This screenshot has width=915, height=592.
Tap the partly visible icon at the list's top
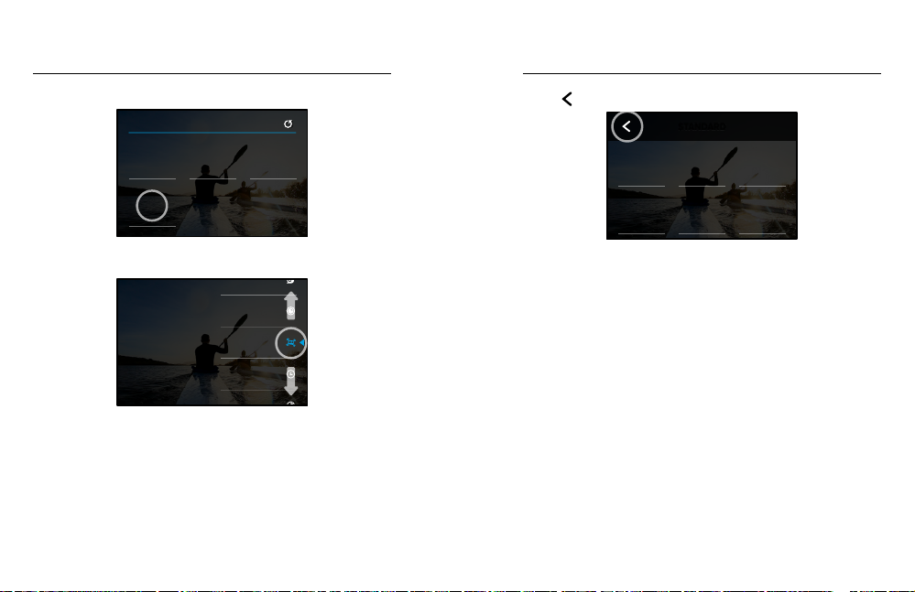tap(290, 281)
